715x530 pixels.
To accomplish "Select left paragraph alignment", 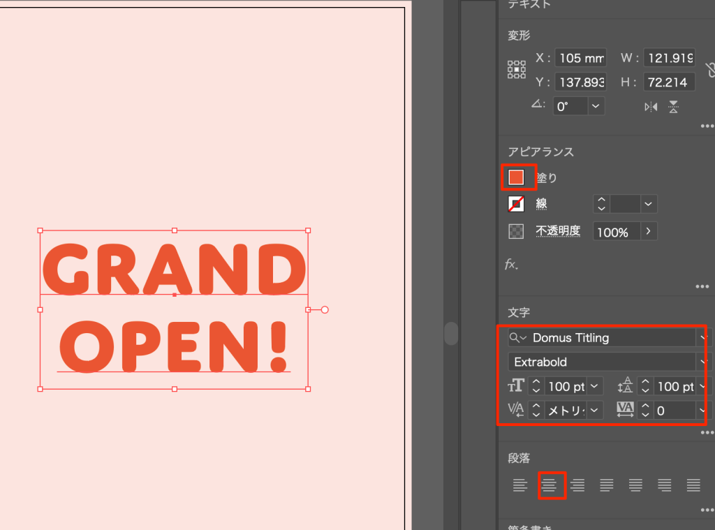I will (x=520, y=485).
